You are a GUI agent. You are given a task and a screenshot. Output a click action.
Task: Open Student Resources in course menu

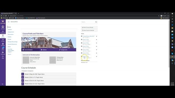click(x=12, y=44)
